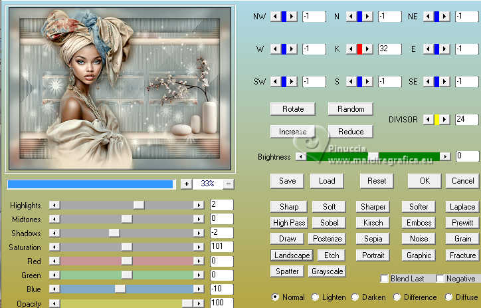Apply the Sharp preset

pos(288,207)
